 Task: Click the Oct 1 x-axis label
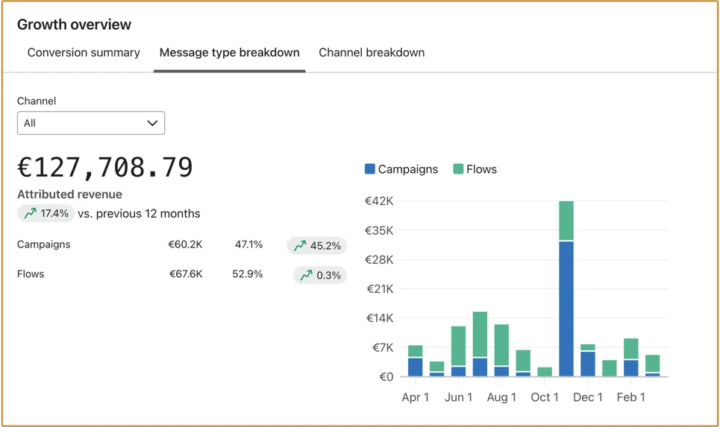tap(545, 397)
